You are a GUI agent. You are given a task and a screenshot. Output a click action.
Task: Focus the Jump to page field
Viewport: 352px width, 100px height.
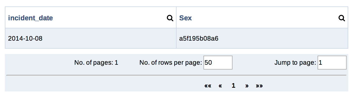332,63
